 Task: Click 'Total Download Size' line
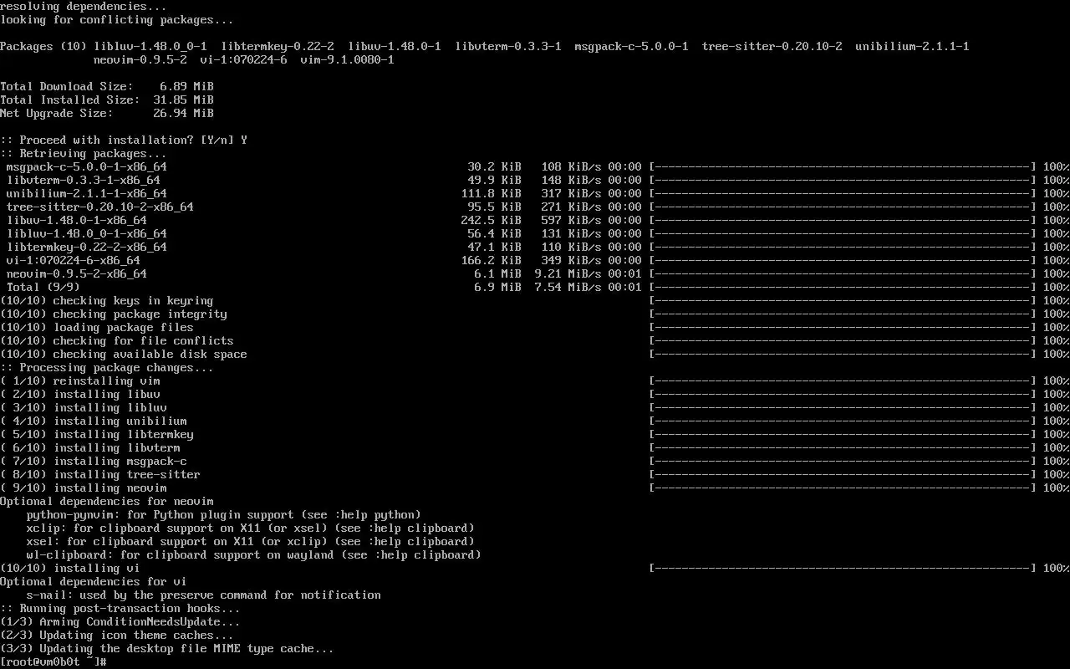coord(107,86)
